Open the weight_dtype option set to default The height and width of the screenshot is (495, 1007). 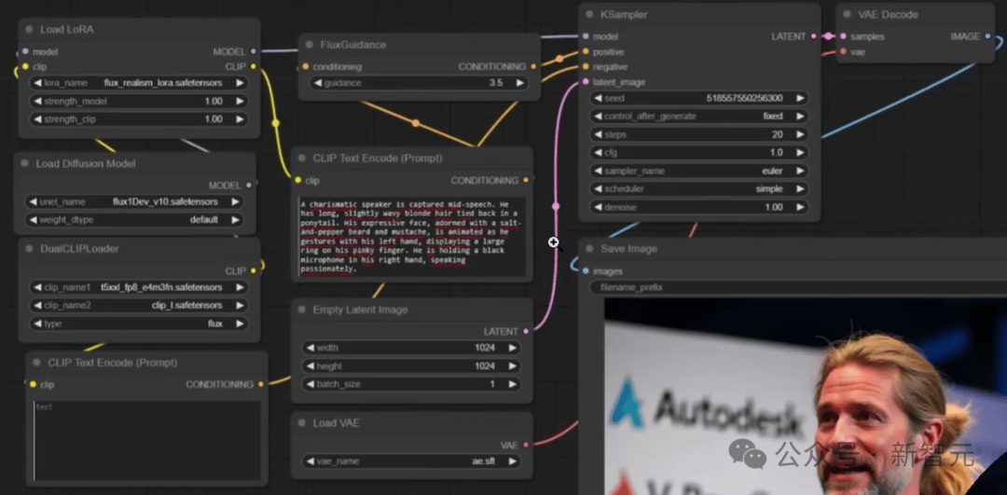pos(136,220)
